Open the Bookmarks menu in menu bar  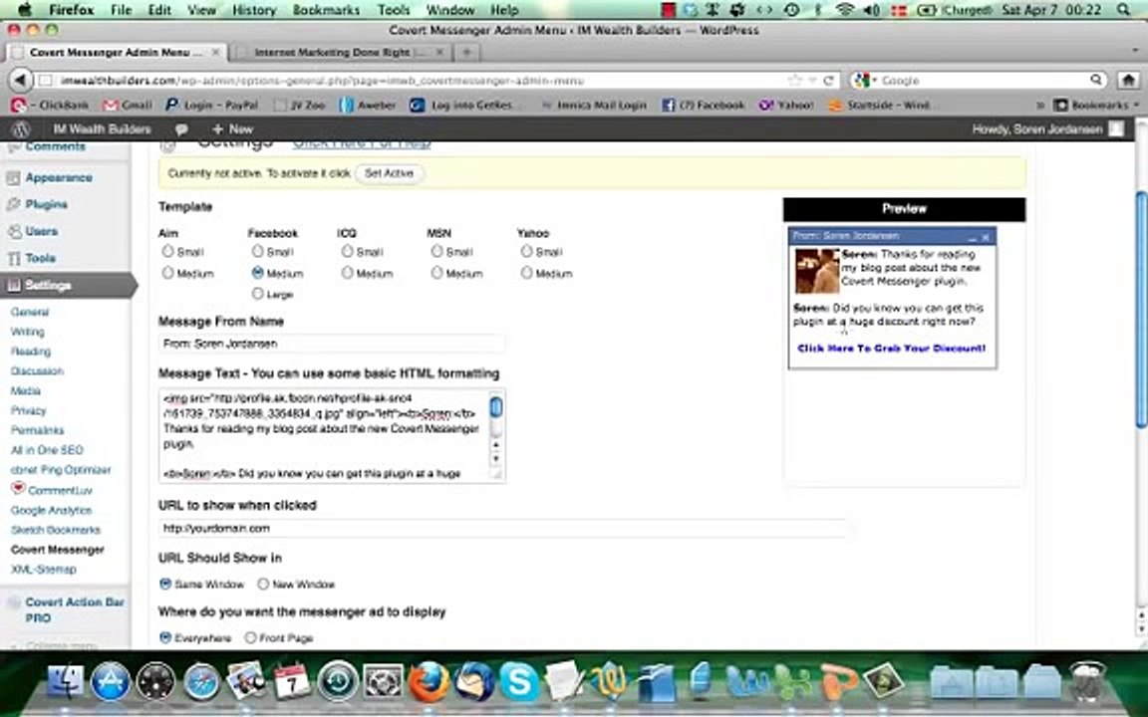click(x=326, y=10)
